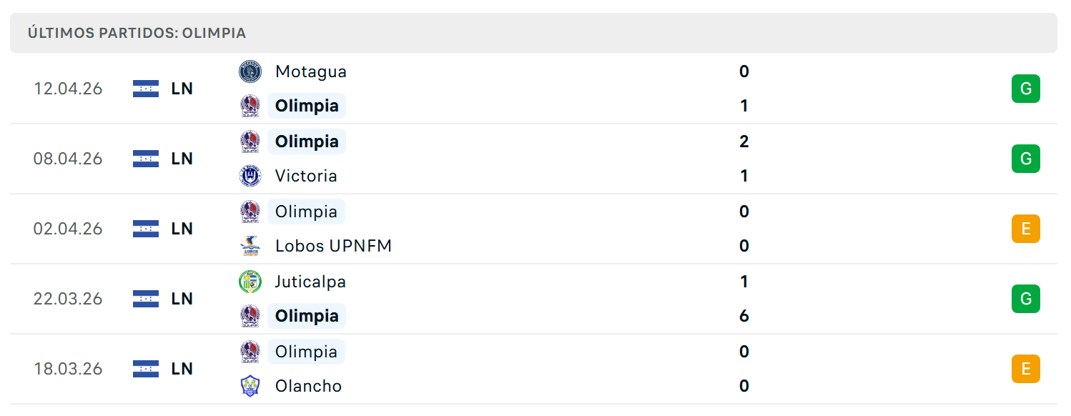This screenshot has width=1071, height=416.
Task: Click LN league label on 22.03.26 row
Action: [182, 299]
